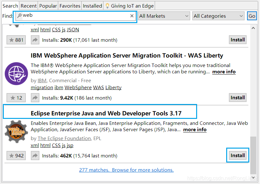The height and width of the screenshot is (184, 261).
Task: Click the Liberty tag link
Action: point(113,88)
